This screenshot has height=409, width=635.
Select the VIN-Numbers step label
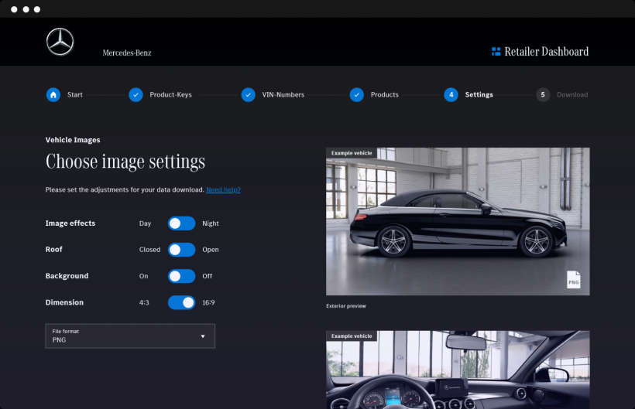283,94
